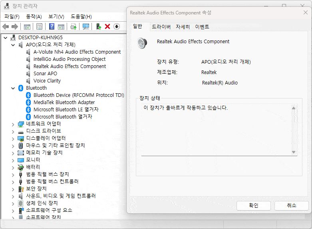
Task: Open the 파일(F) menu
Action: (x=12, y=16)
